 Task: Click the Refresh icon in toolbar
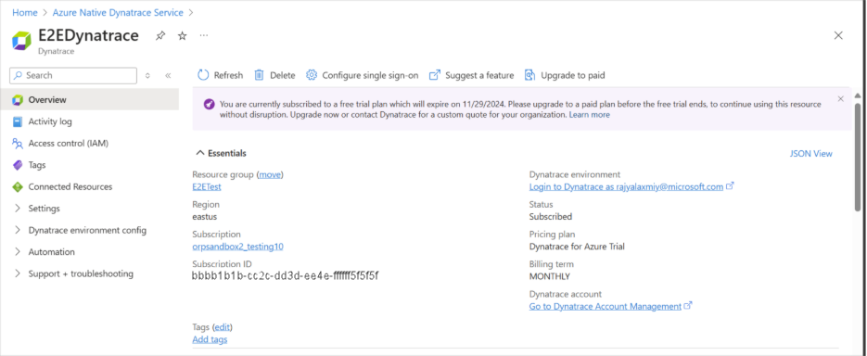(203, 75)
